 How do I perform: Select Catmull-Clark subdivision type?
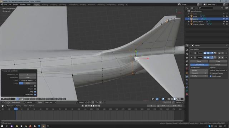(x=199, y=65)
